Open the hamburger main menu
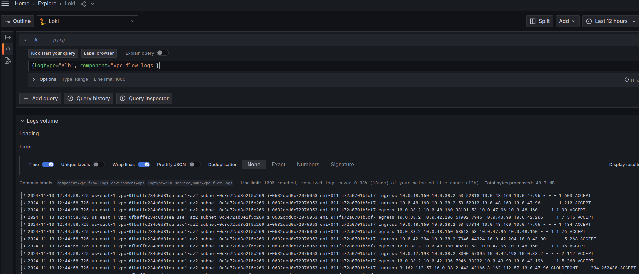 (5, 4)
